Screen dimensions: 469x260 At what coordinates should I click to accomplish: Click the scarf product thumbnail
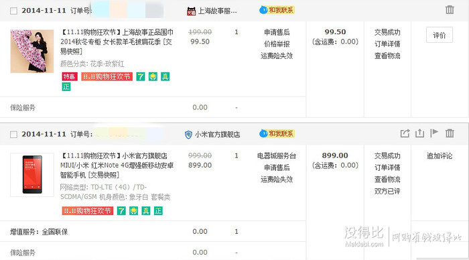coord(32,51)
